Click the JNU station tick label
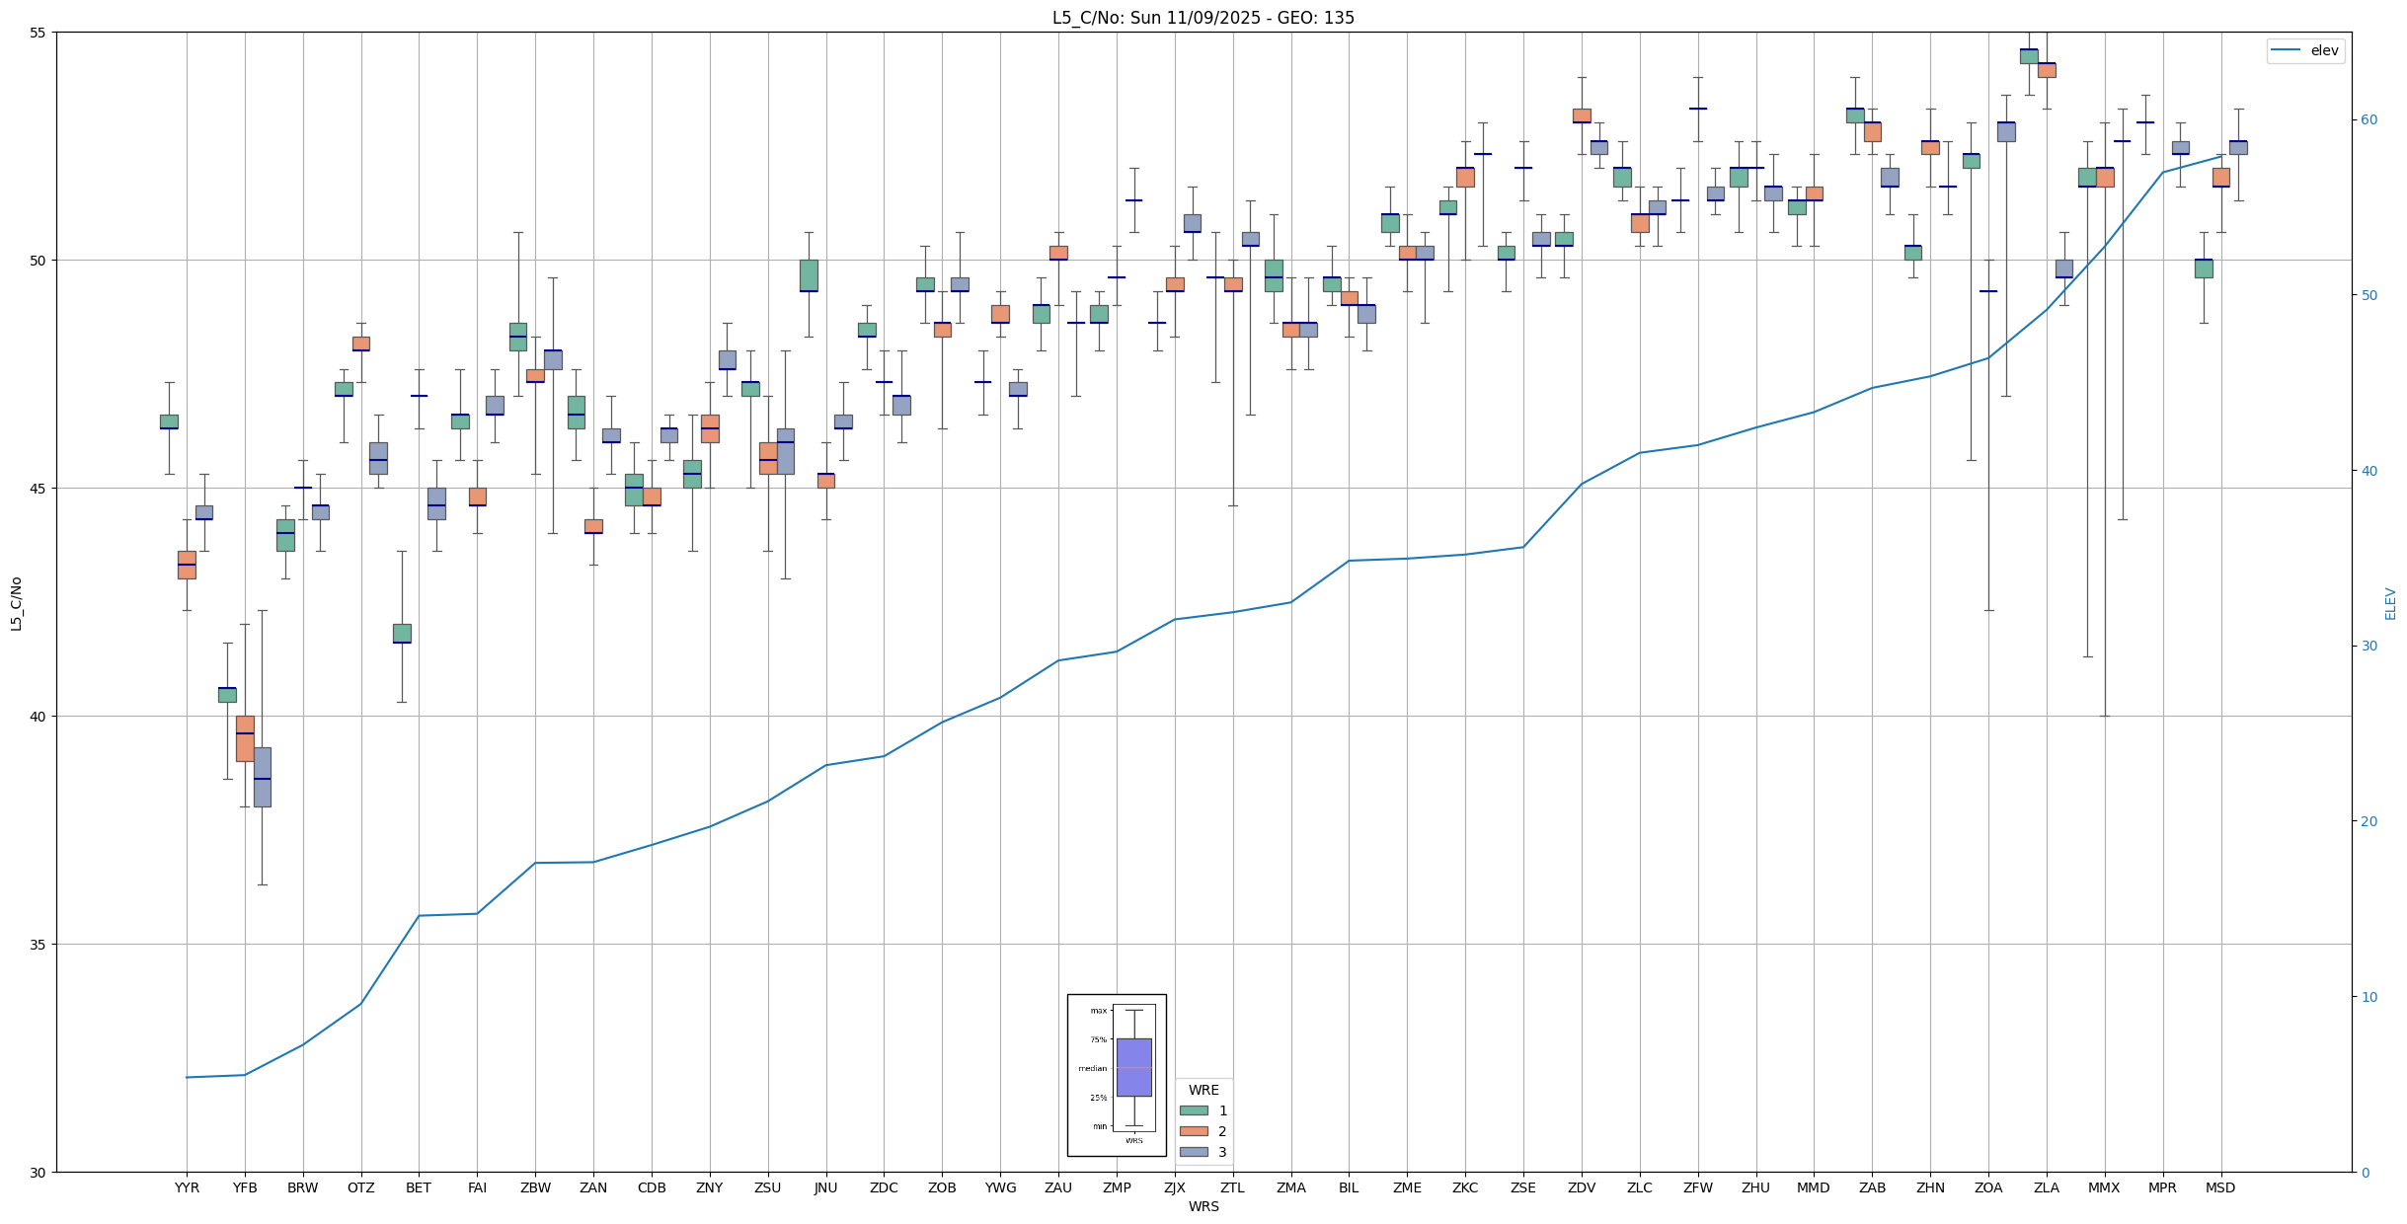 point(825,1187)
